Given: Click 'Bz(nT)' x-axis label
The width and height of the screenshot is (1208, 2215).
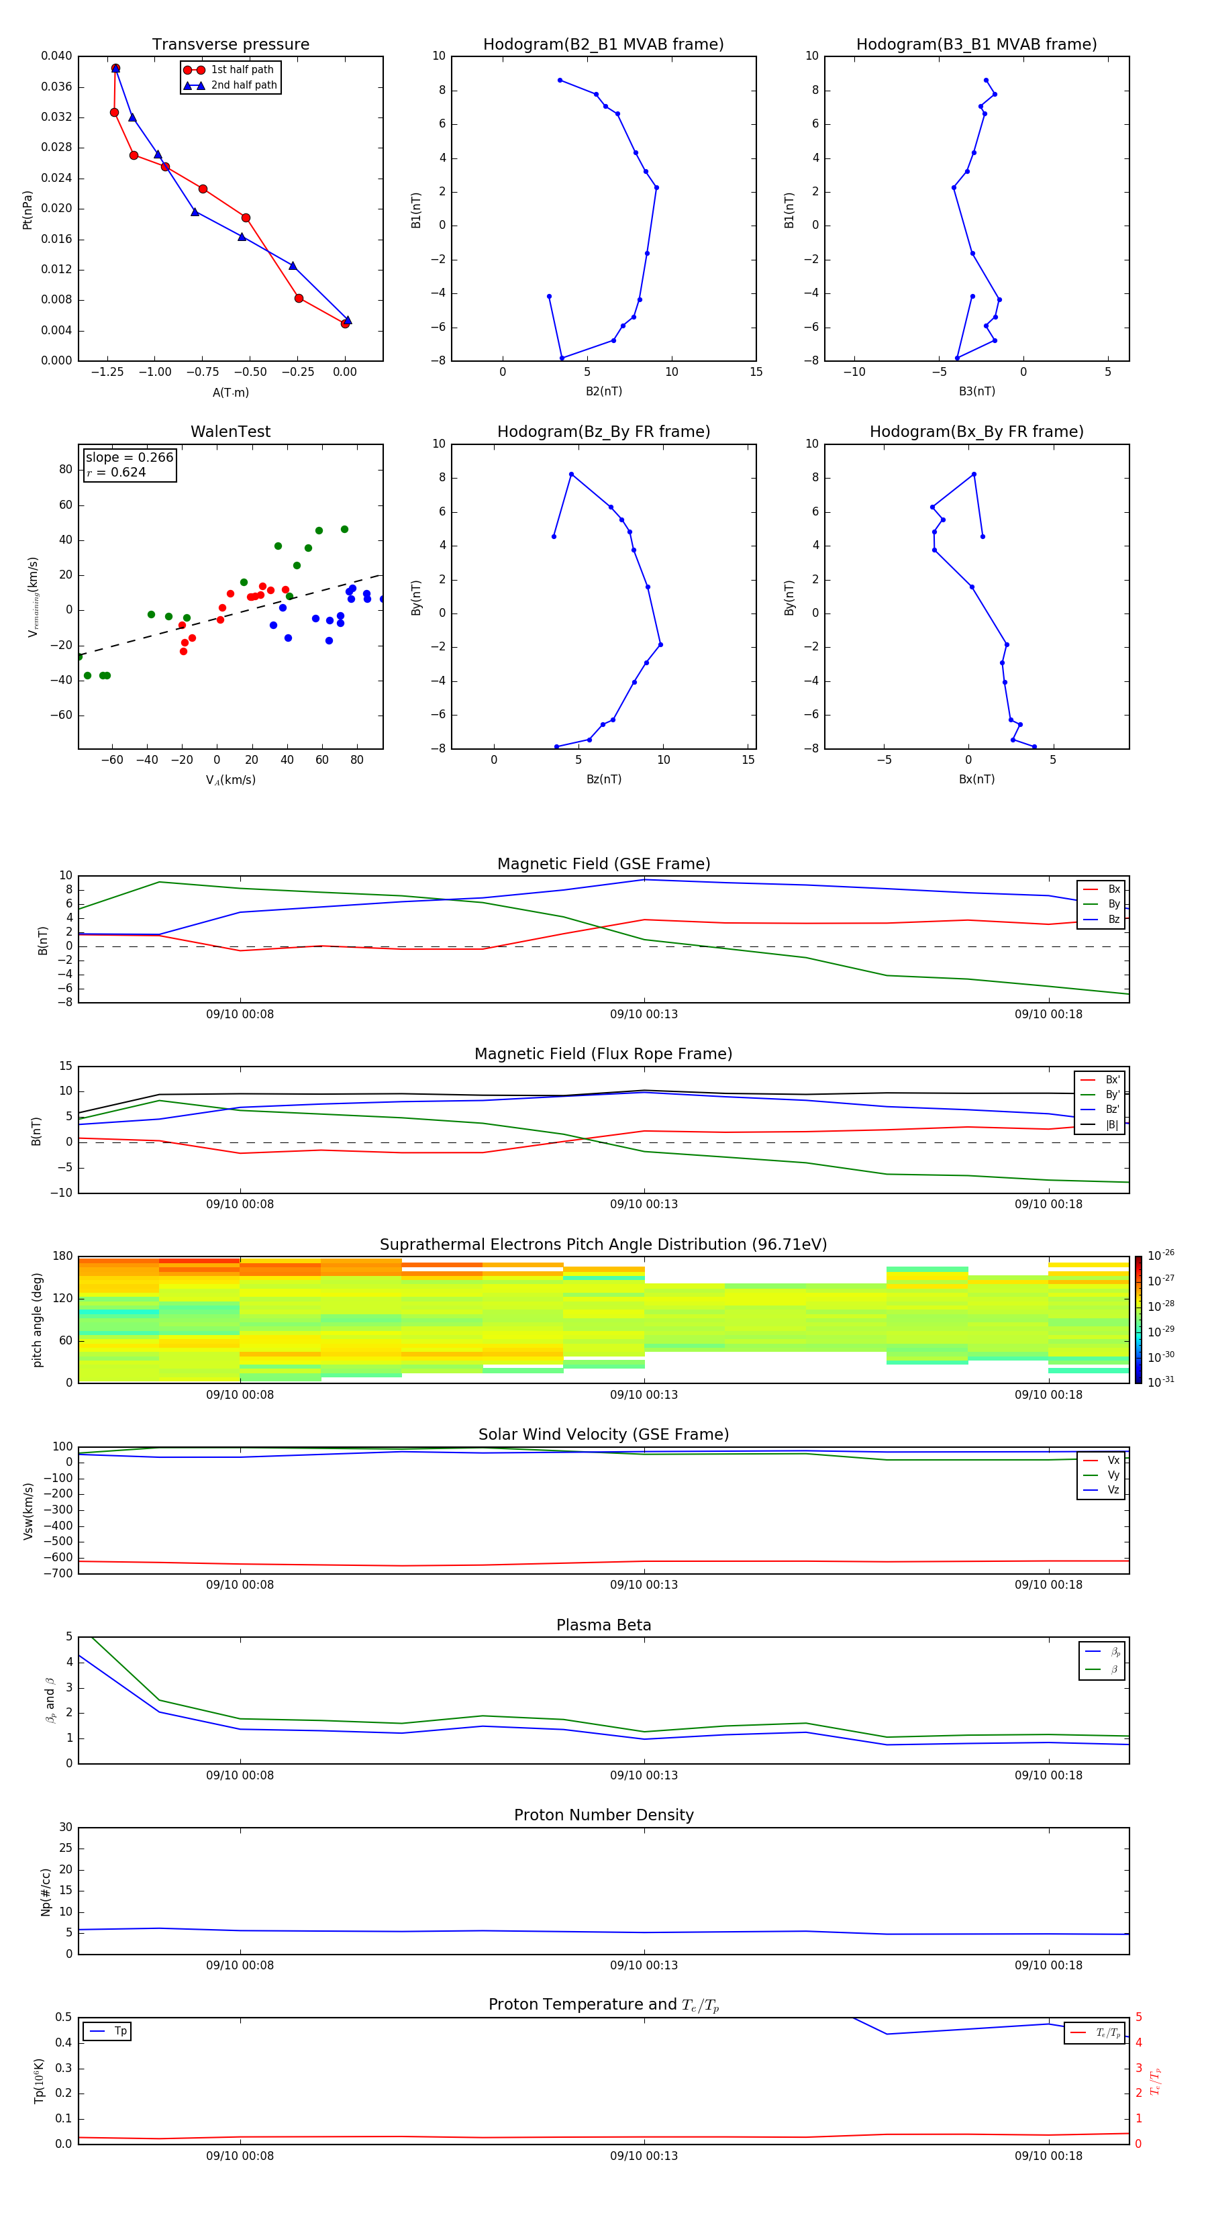Looking at the screenshot, I should 603,779.
